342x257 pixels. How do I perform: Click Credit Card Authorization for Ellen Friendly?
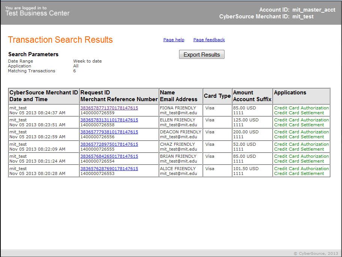tap(301, 120)
